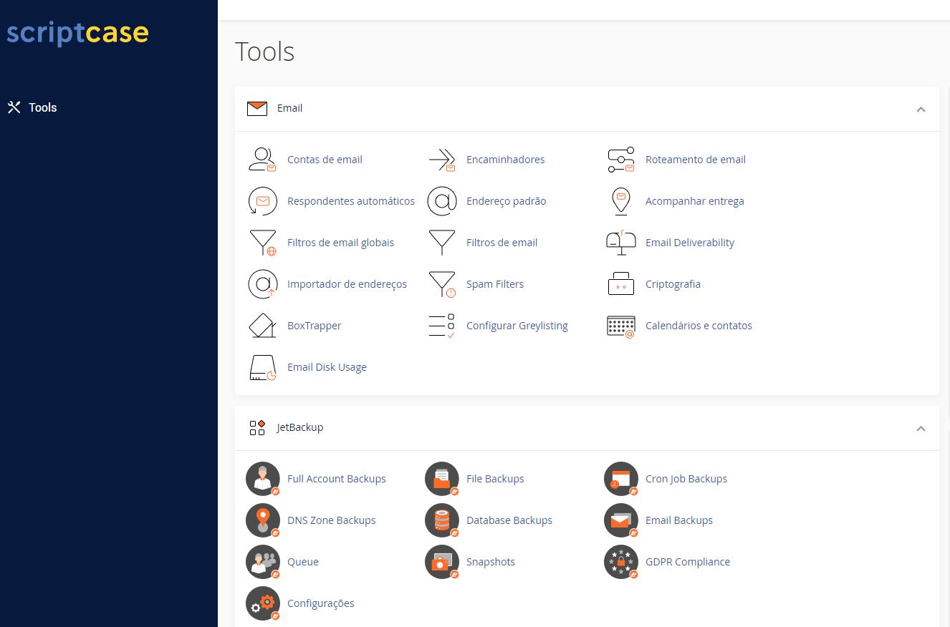Viewport: 950px width, 627px height.
Task: Open the Queue link
Action: coord(302,562)
